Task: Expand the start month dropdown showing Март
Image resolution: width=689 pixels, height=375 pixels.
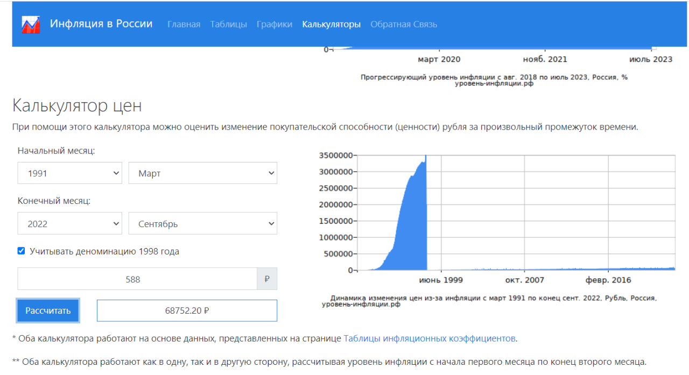Action: (x=202, y=173)
